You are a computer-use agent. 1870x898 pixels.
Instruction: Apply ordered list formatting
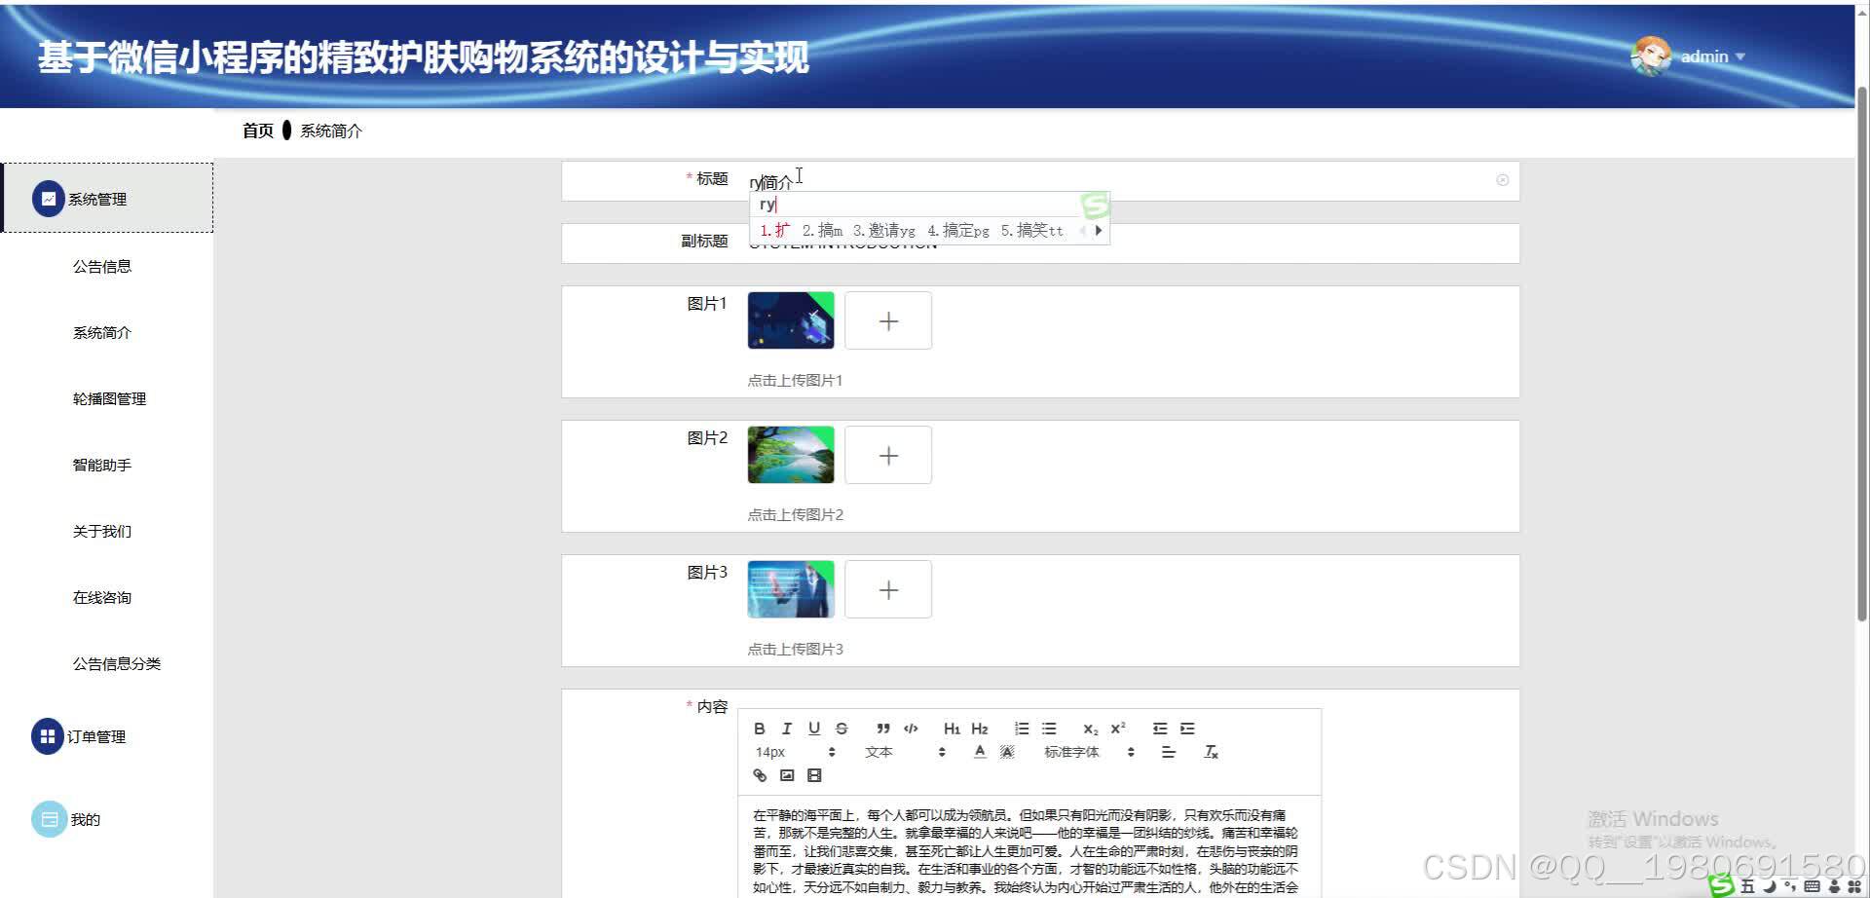(1020, 729)
